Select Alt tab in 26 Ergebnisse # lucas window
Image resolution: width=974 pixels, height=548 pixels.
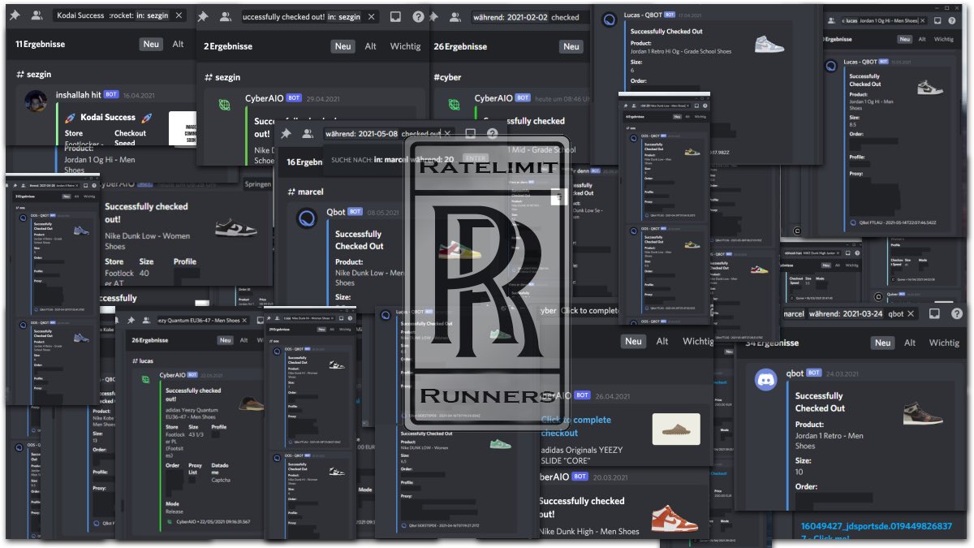(244, 340)
